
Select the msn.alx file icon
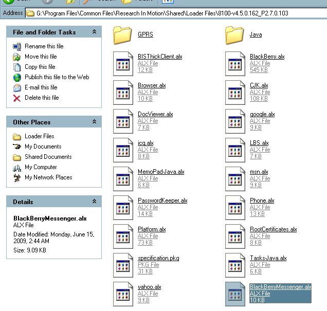235,179
